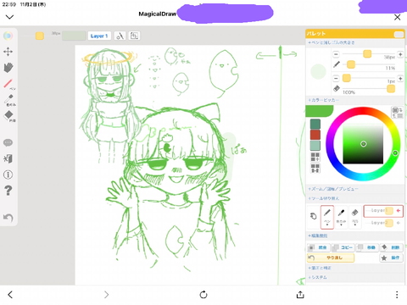Screen dimensions: 407x305
Task: Click the Delete (削除) edit button
Action: (392, 247)
